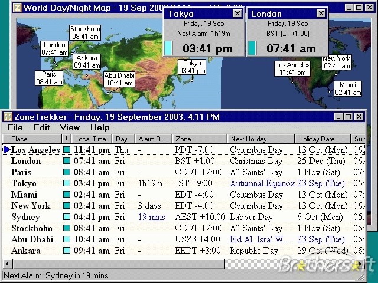Viewport: 378px width, 283px height.
Task: Sort by the Next Holiday column header
Action: click(261, 139)
